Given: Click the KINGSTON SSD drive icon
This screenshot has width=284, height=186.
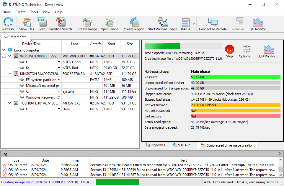Looking at the screenshot, I should point(16,74).
